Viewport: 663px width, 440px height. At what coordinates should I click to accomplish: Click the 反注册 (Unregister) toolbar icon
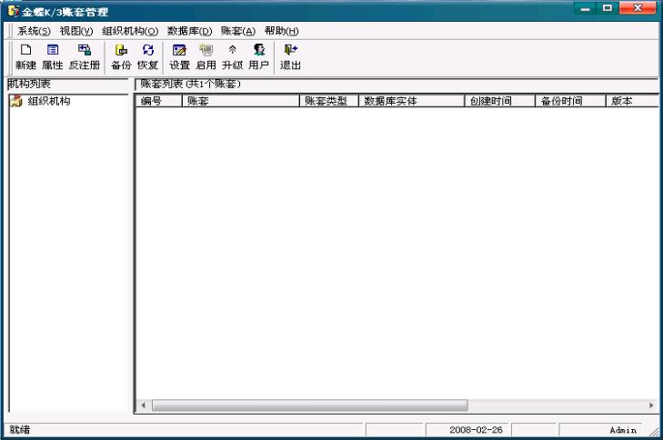coord(85,56)
